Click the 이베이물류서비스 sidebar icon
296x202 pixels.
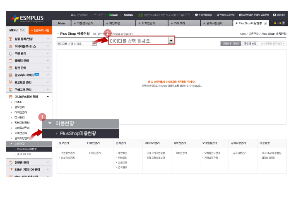[x=11, y=46]
